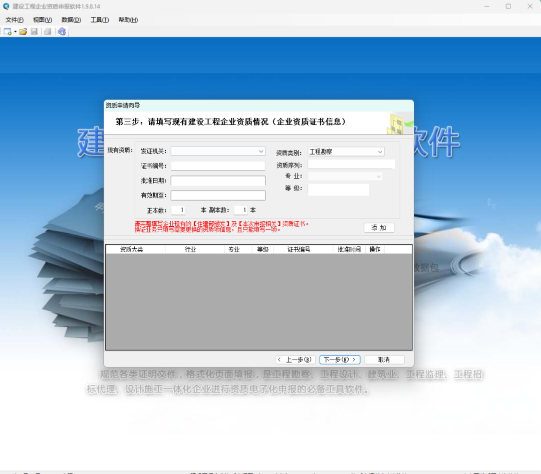Click the Save floppy disk icon
This screenshot has height=474, width=541.
(x=34, y=32)
